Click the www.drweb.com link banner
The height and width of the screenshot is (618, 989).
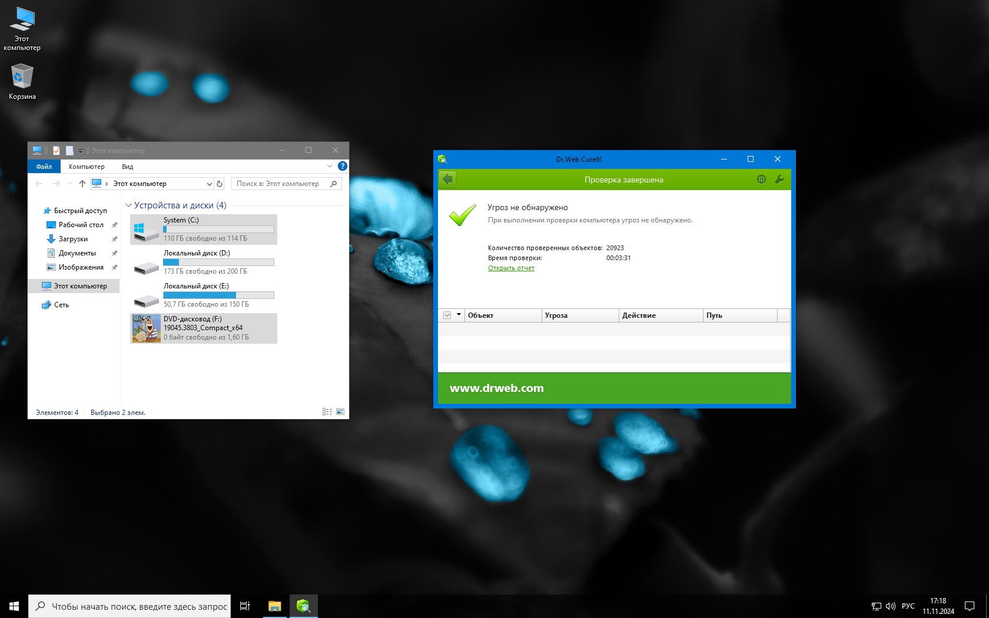[496, 388]
